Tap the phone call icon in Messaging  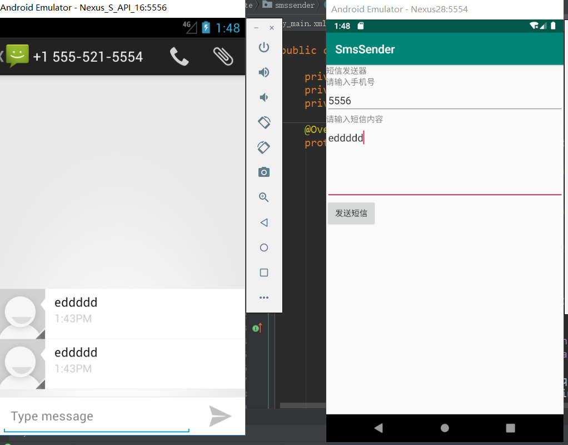[x=179, y=57]
